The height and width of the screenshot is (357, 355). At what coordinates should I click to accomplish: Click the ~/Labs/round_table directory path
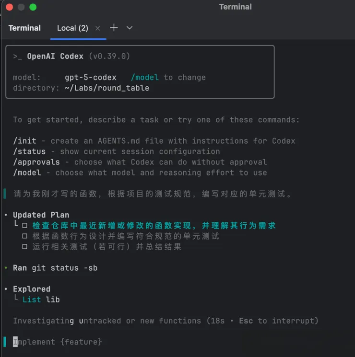107,88
